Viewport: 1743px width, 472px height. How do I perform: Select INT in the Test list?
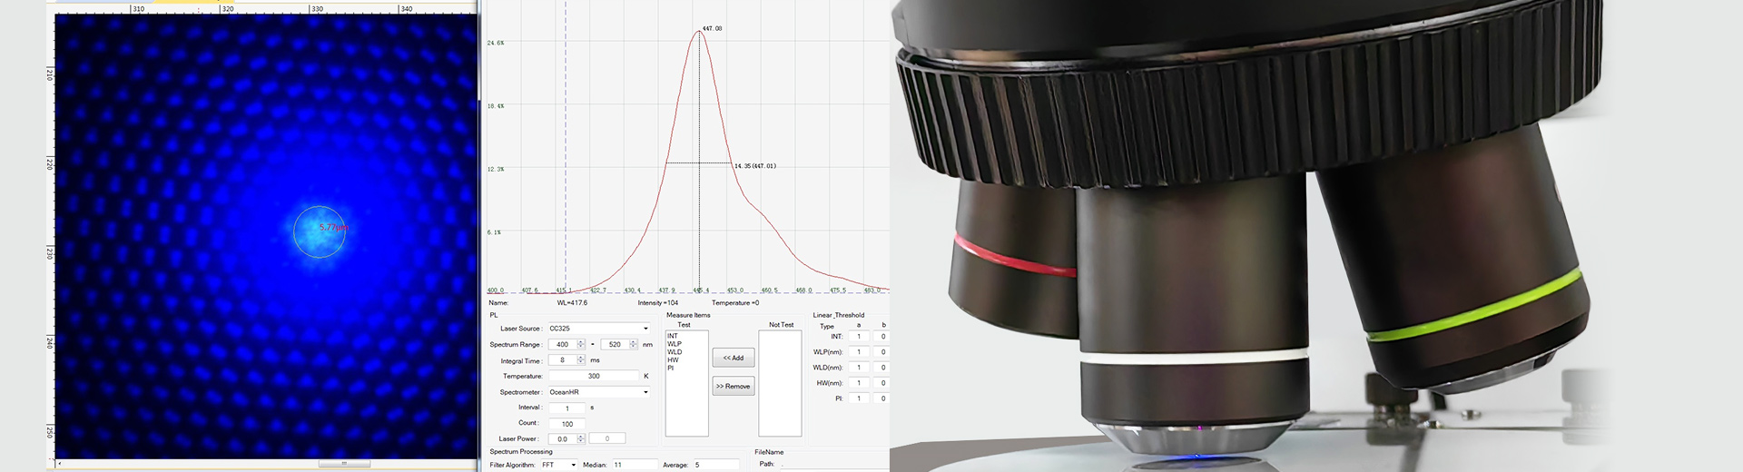673,336
